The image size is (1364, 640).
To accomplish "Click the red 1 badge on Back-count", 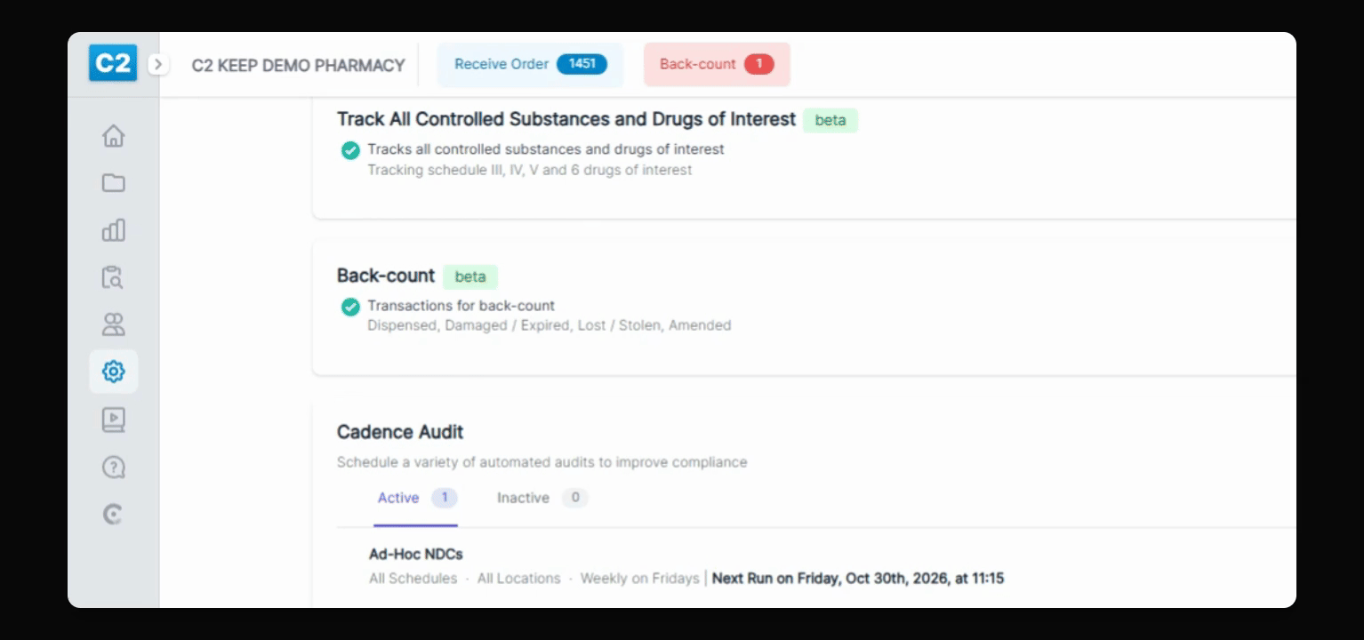I will point(759,64).
